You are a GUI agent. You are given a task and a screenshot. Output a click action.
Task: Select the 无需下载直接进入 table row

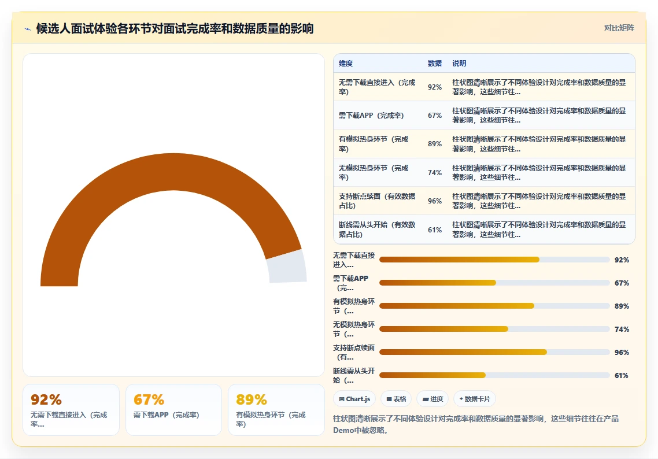pyautogui.click(x=484, y=87)
